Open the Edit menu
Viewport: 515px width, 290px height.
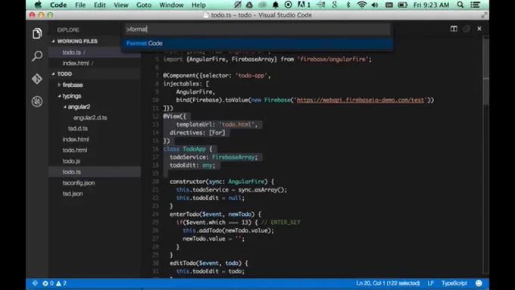(99, 5)
